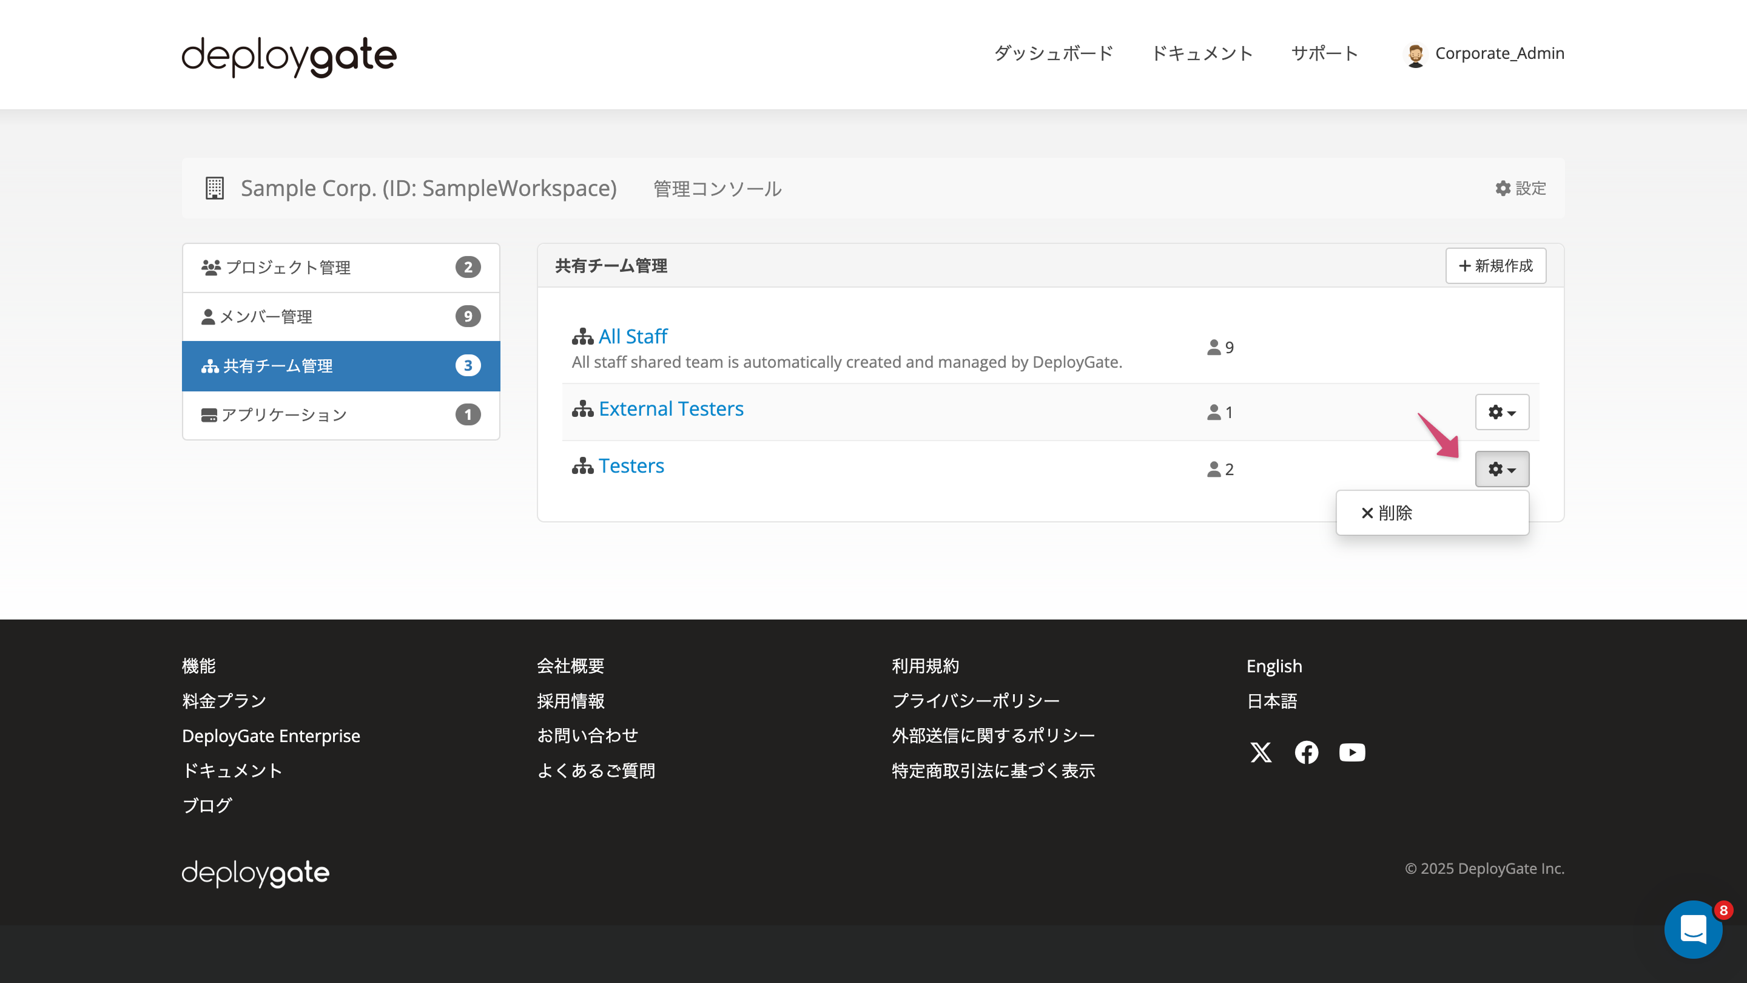Switch language to 日本語

coord(1271,701)
